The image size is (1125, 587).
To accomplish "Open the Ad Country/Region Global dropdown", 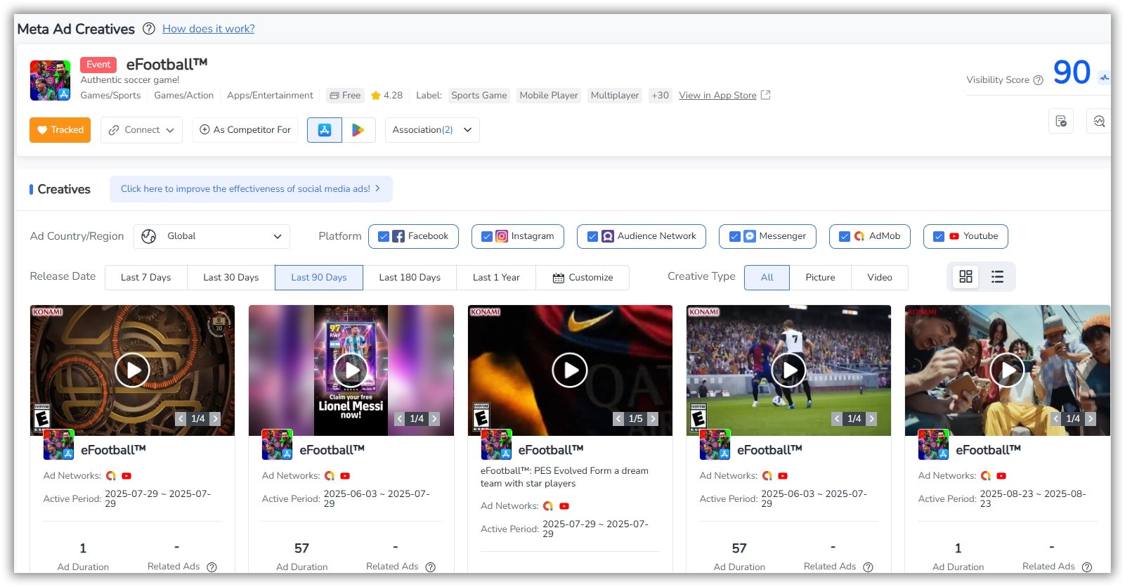I will pyautogui.click(x=212, y=237).
